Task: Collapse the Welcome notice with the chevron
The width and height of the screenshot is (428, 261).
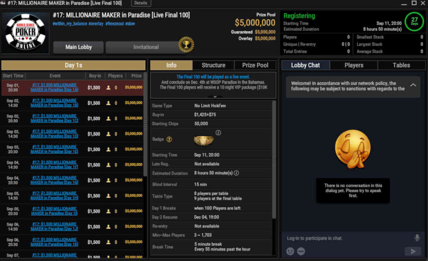Action: click(x=413, y=85)
